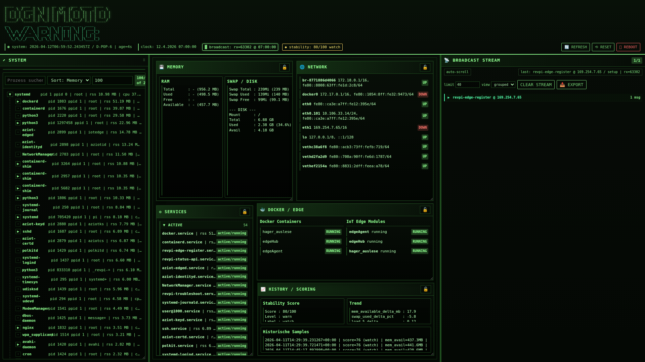The width and height of the screenshot is (645, 362).
Task: Click the Memory panel lock icon
Action: (x=284, y=67)
